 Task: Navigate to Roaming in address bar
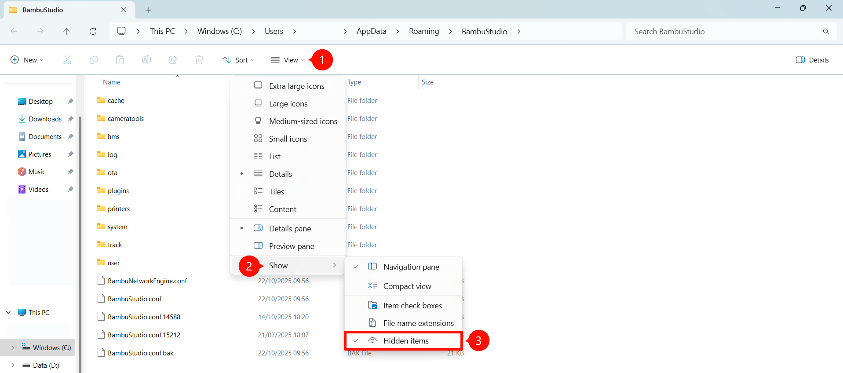[424, 31]
